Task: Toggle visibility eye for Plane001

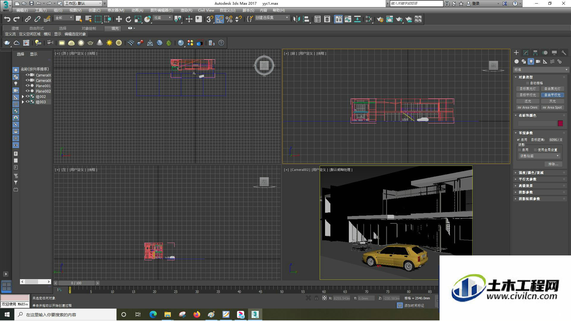Action: [27, 86]
